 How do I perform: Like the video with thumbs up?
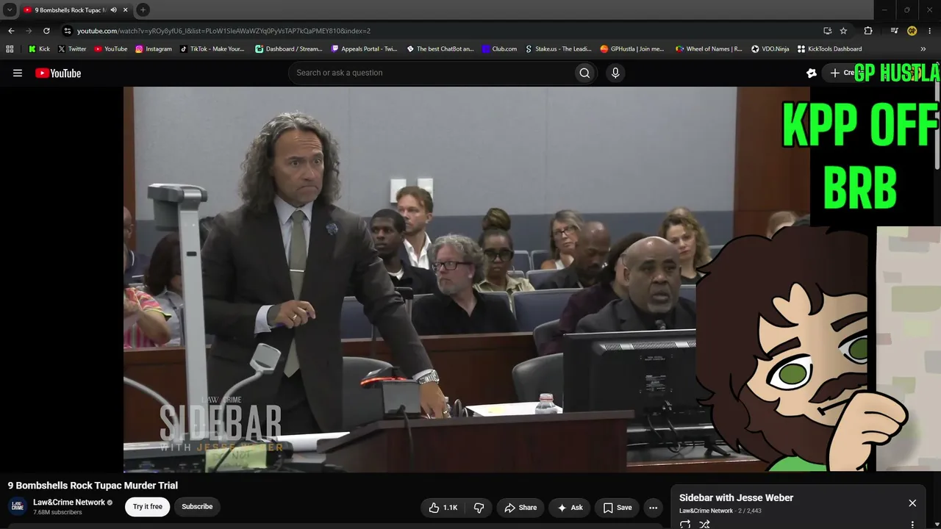tap(443, 508)
